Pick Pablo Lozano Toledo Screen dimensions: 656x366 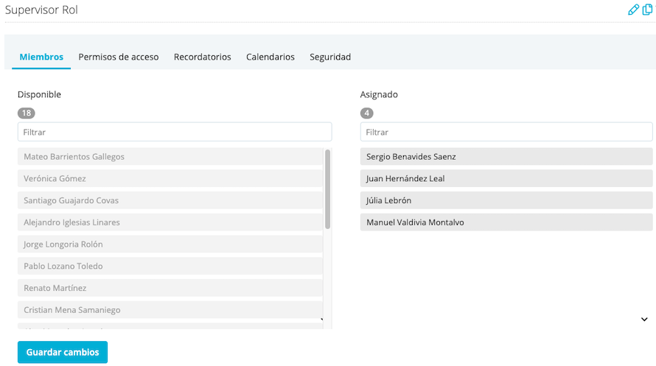[x=170, y=266]
